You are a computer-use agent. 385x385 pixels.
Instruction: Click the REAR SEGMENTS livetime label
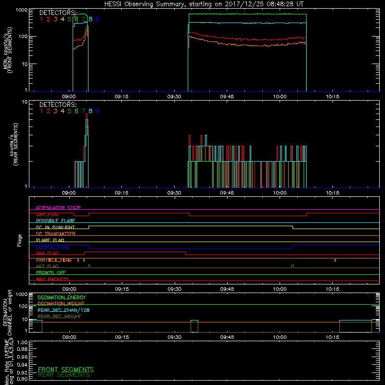tap(64, 375)
